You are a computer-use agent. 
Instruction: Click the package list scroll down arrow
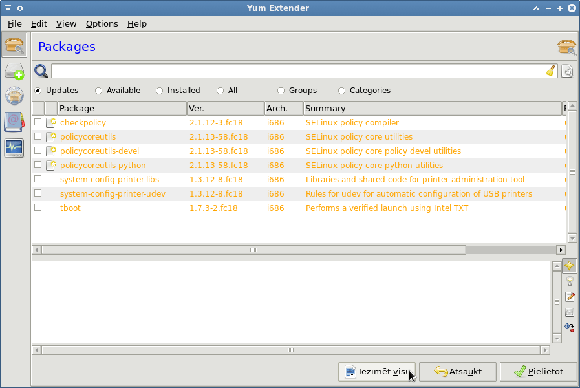tap(572, 238)
